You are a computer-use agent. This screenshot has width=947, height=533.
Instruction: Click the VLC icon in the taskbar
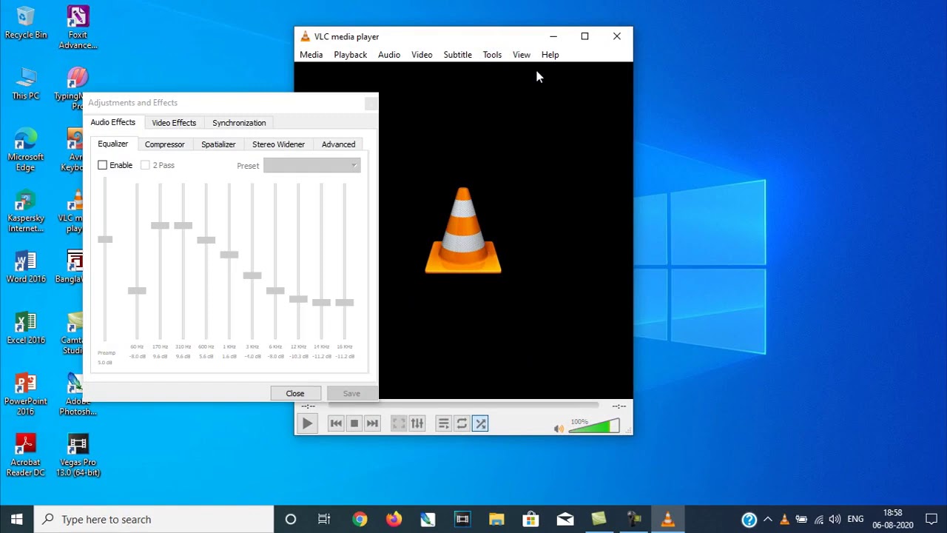click(667, 519)
